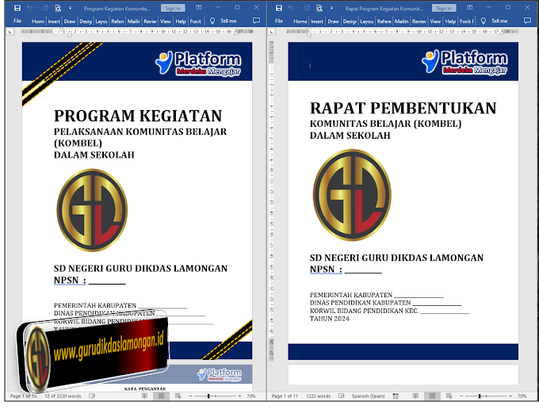Switch to Print Layout view in right window

tap(432, 396)
